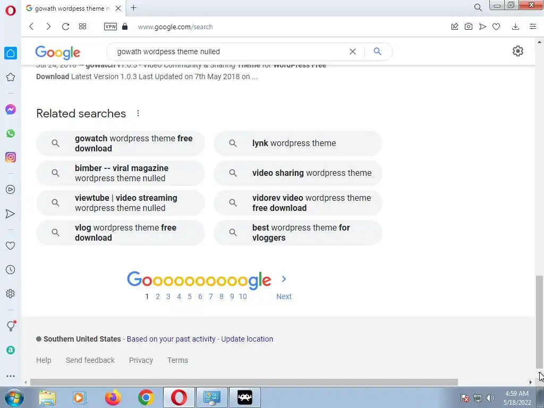Open sidebar three-dots setup menu
The height and width of the screenshot is (408, 544).
(11, 376)
